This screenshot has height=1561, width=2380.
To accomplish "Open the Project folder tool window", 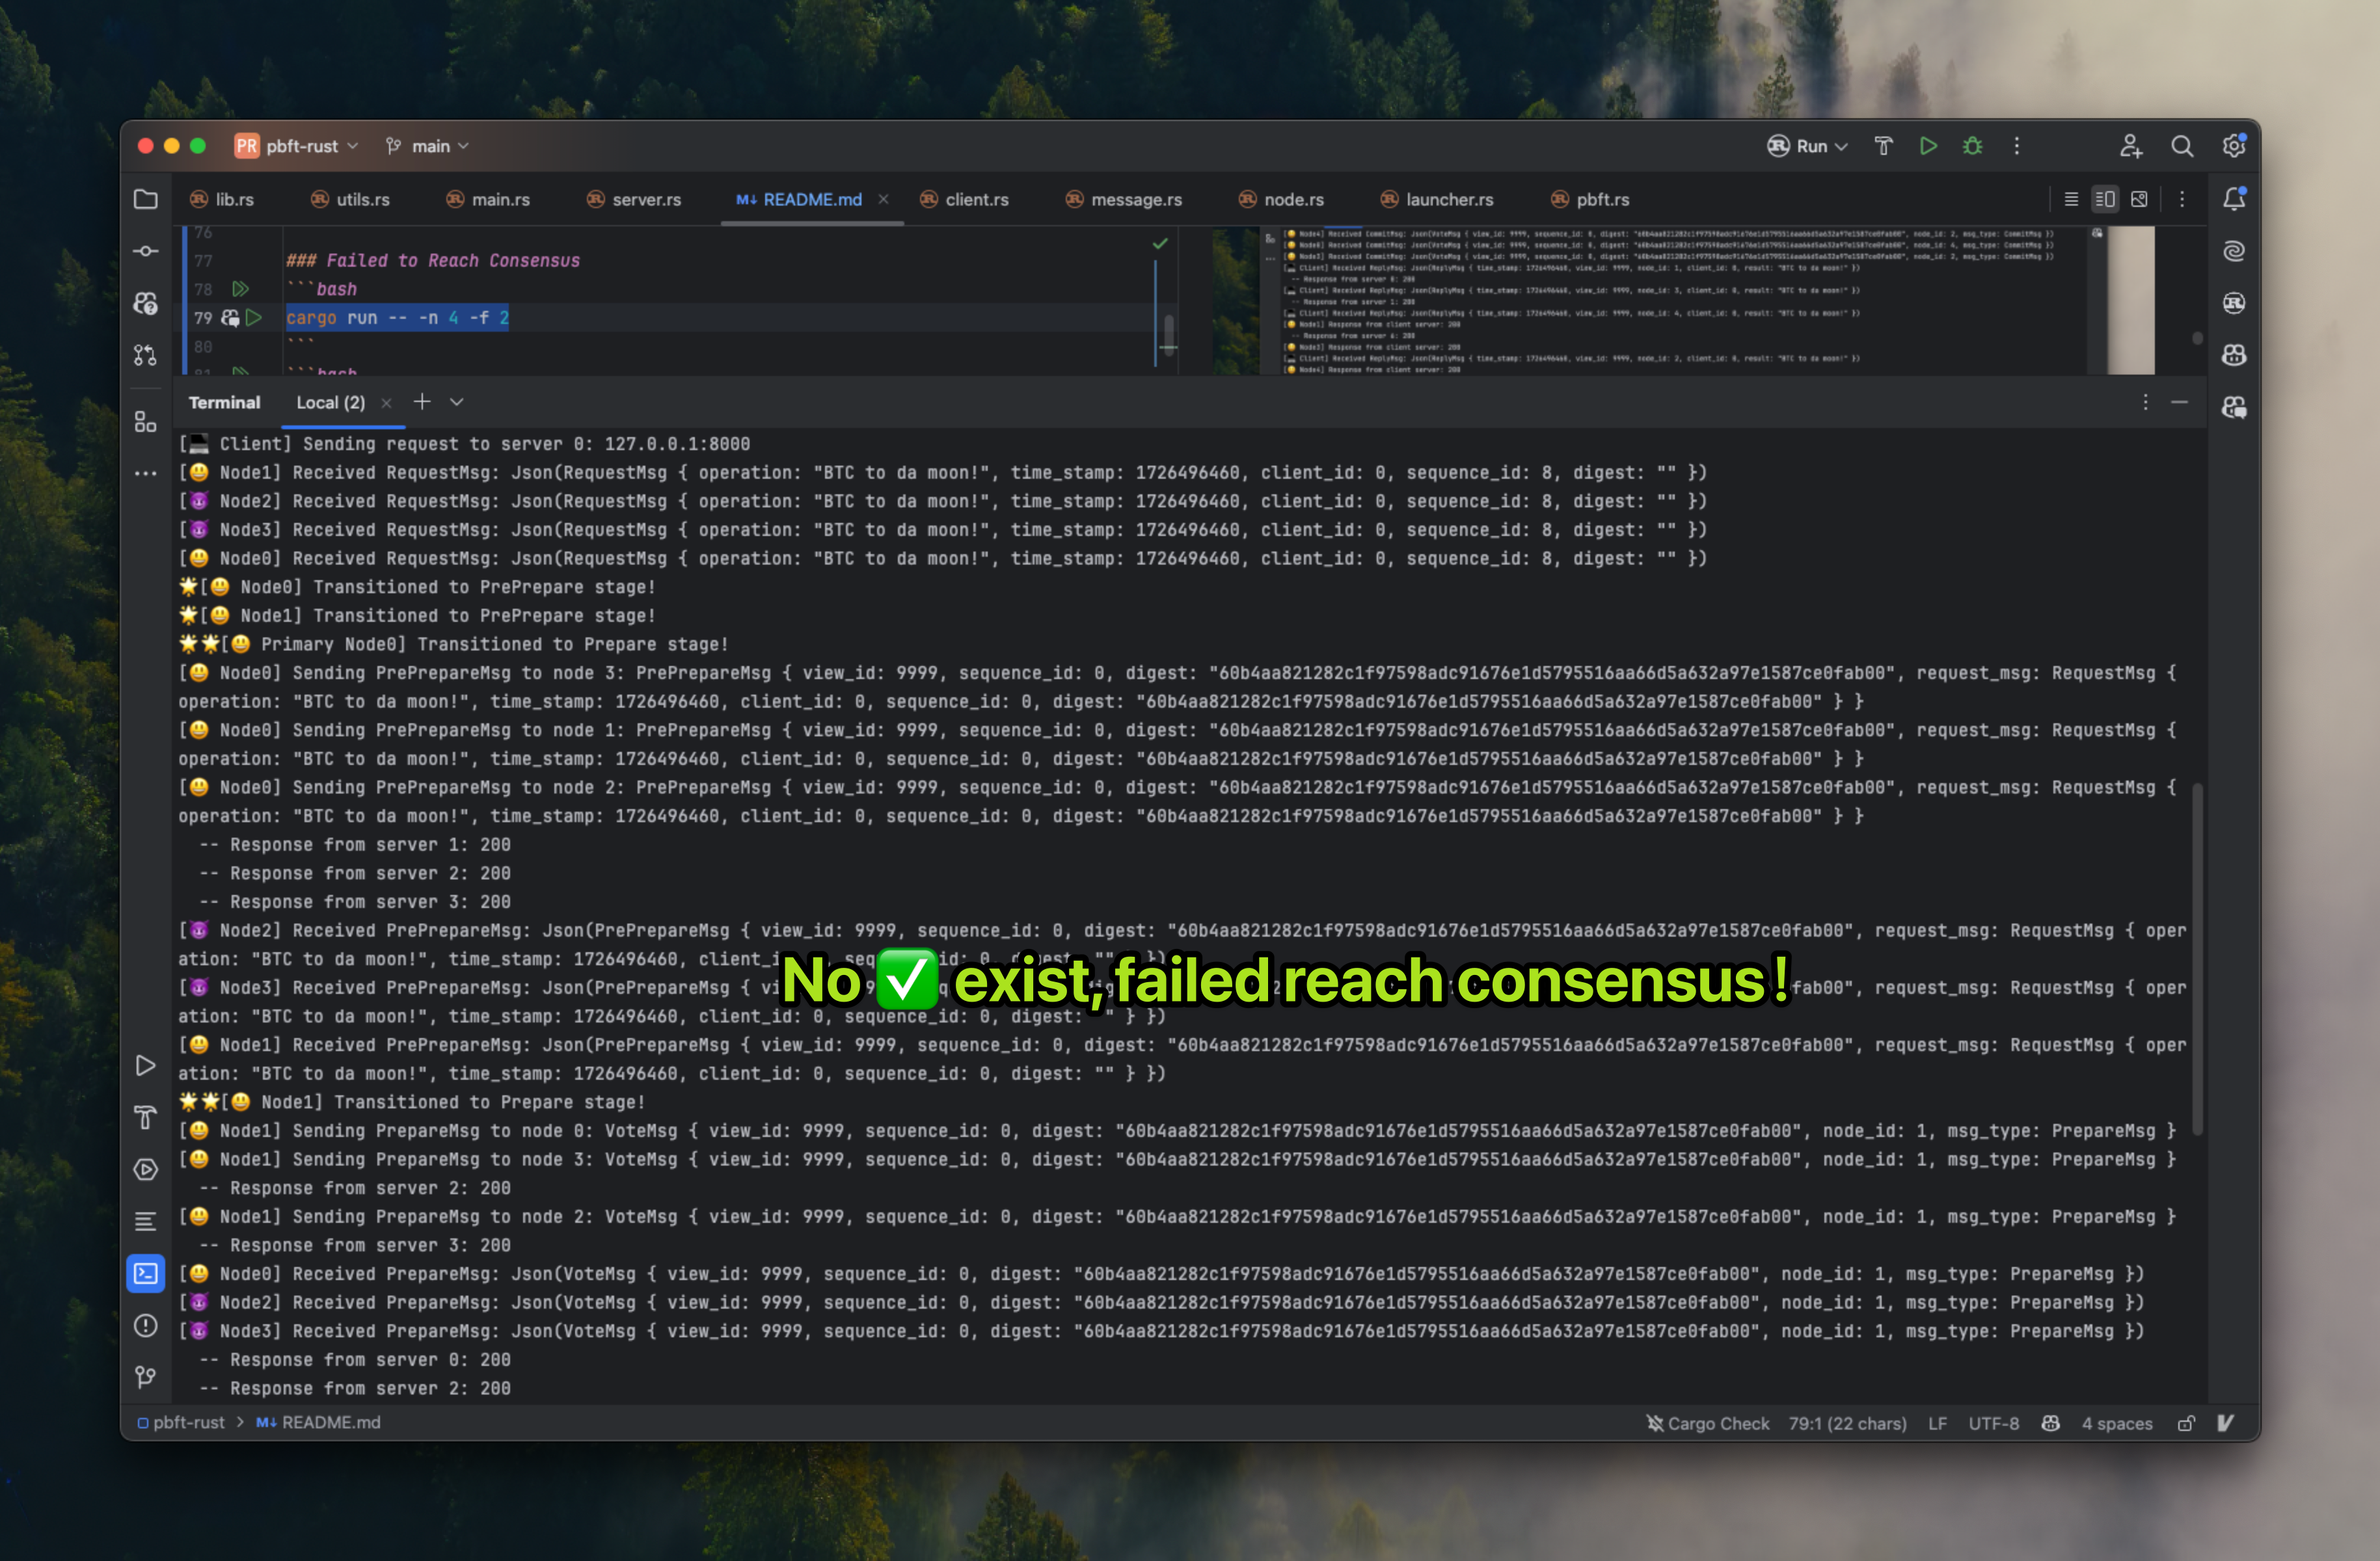I will pos(146,199).
